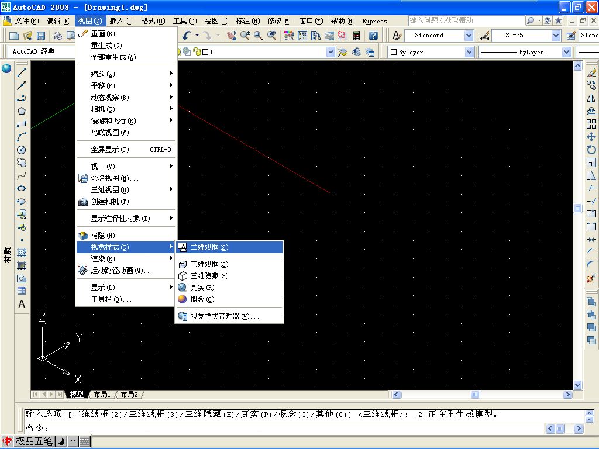Click 消隐 menu item
Image resolution: width=599 pixels, height=449 pixels.
[126, 235]
